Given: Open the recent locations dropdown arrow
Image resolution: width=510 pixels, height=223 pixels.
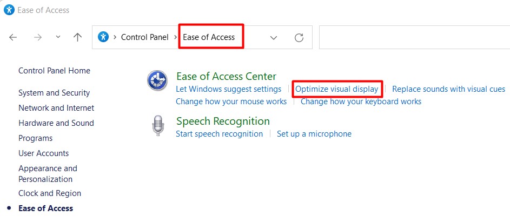Looking at the screenshot, I should tap(58, 37).
